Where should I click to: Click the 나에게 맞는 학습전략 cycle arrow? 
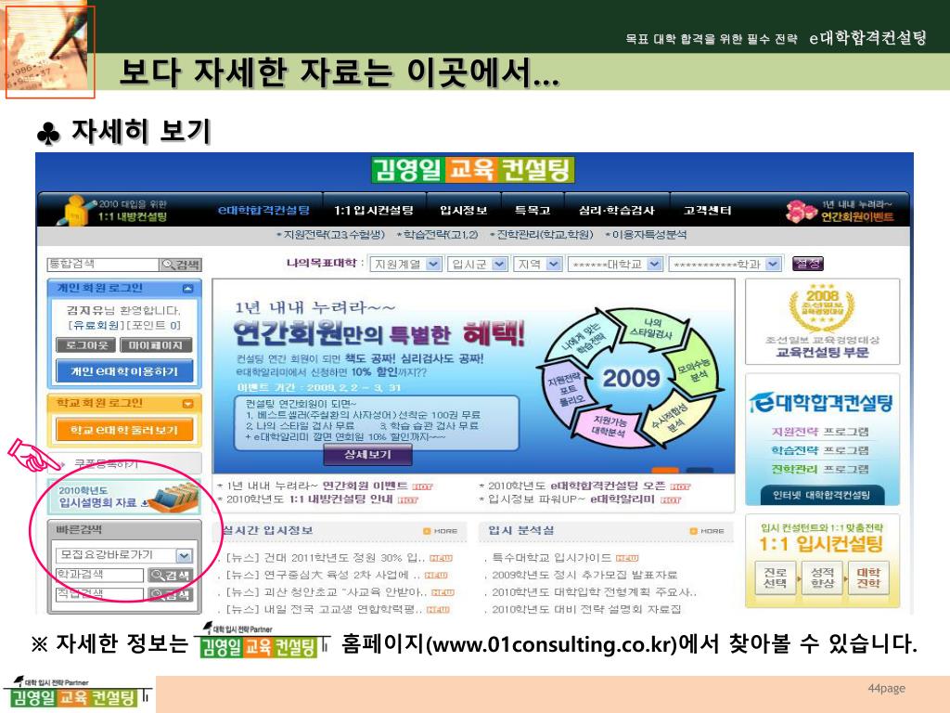581,338
